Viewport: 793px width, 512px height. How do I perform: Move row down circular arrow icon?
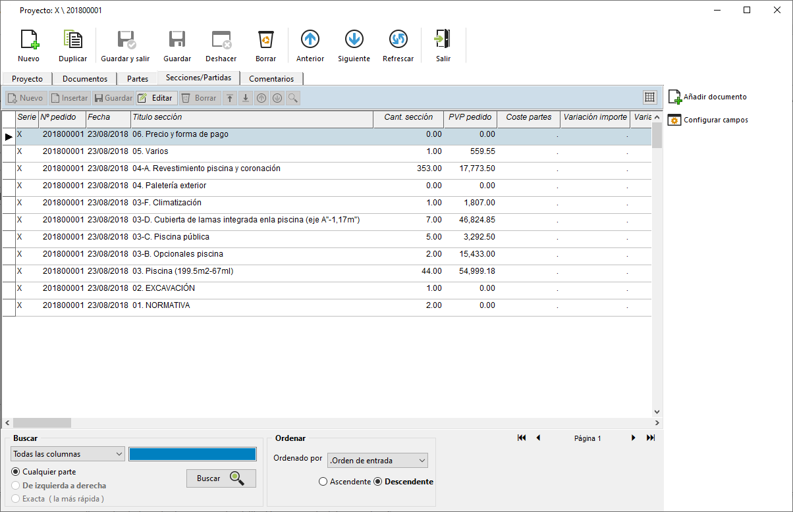click(277, 98)
